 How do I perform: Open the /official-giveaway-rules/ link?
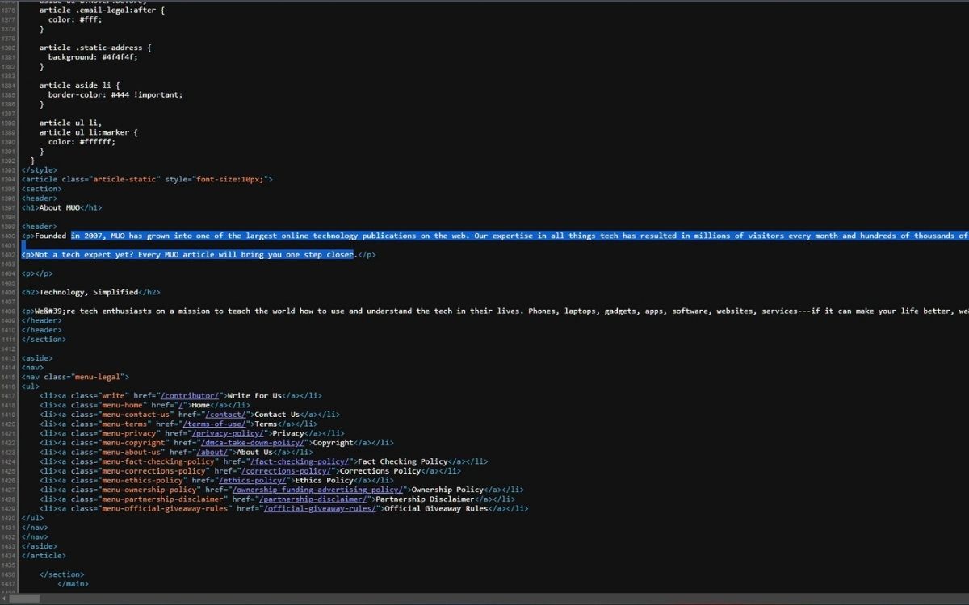point(319,509)
